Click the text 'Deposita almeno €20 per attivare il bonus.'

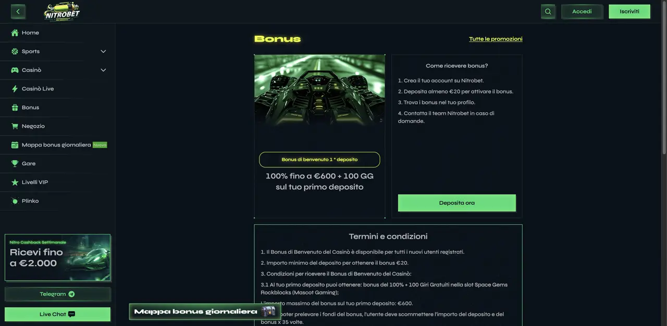459,92
